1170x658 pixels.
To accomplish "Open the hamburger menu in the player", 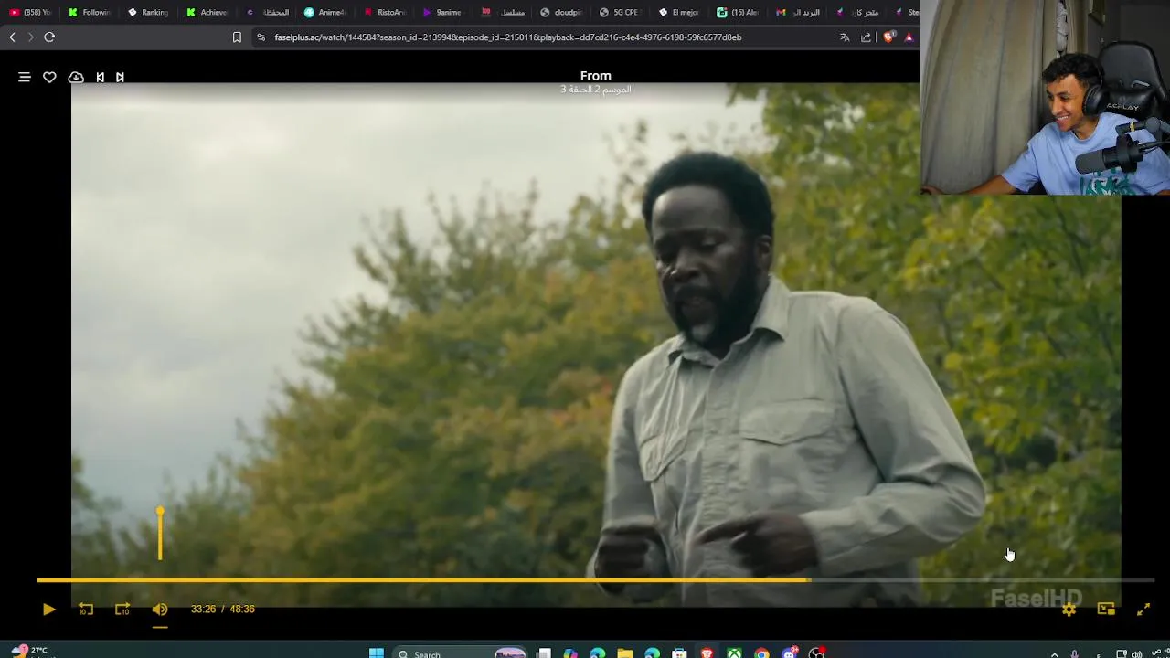I will click(25, 78).
